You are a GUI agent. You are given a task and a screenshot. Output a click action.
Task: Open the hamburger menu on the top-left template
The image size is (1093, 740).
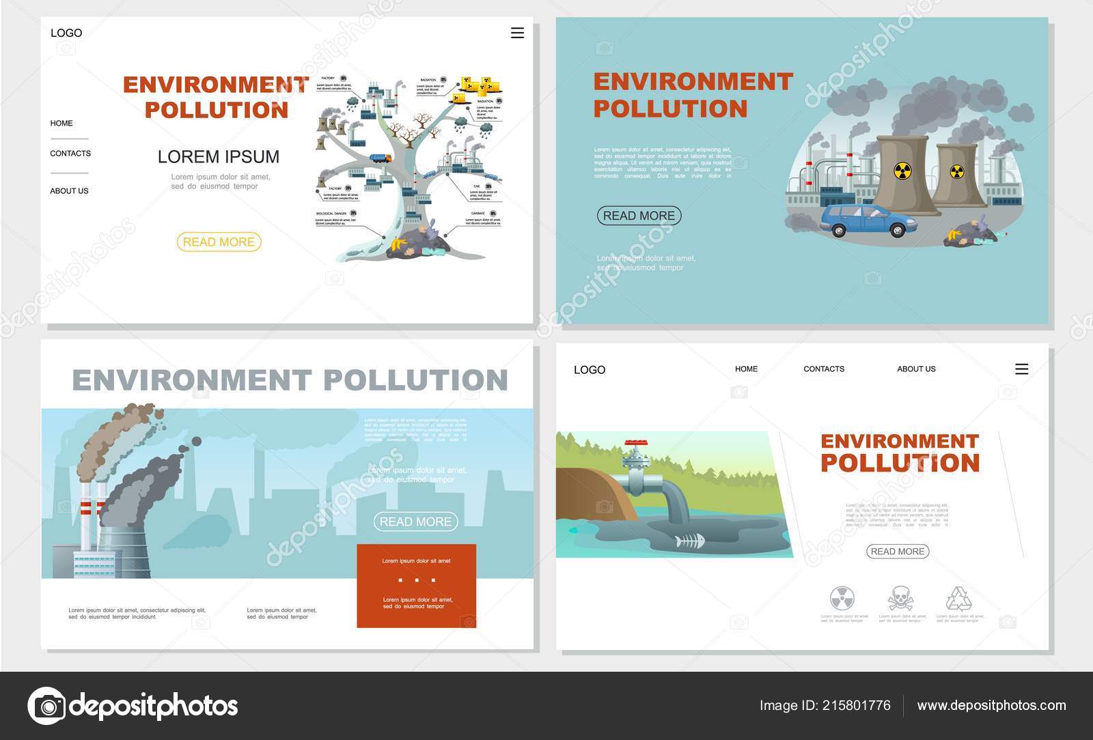[x=518, y=32]
